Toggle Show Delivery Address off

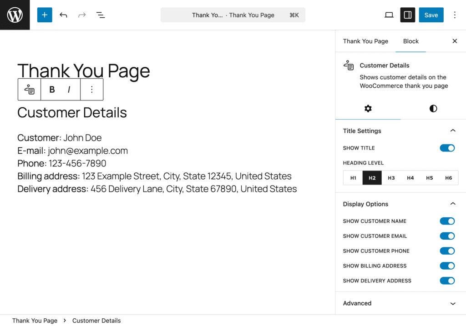(447, 281)
